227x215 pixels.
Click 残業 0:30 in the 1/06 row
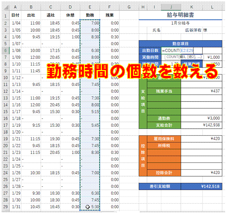pos(110,37)
